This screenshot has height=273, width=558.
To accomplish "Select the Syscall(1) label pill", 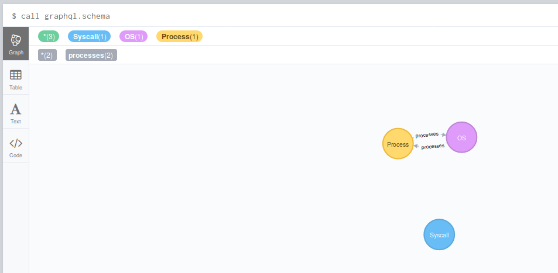I will pyautogui.click(x=90, y=36).
